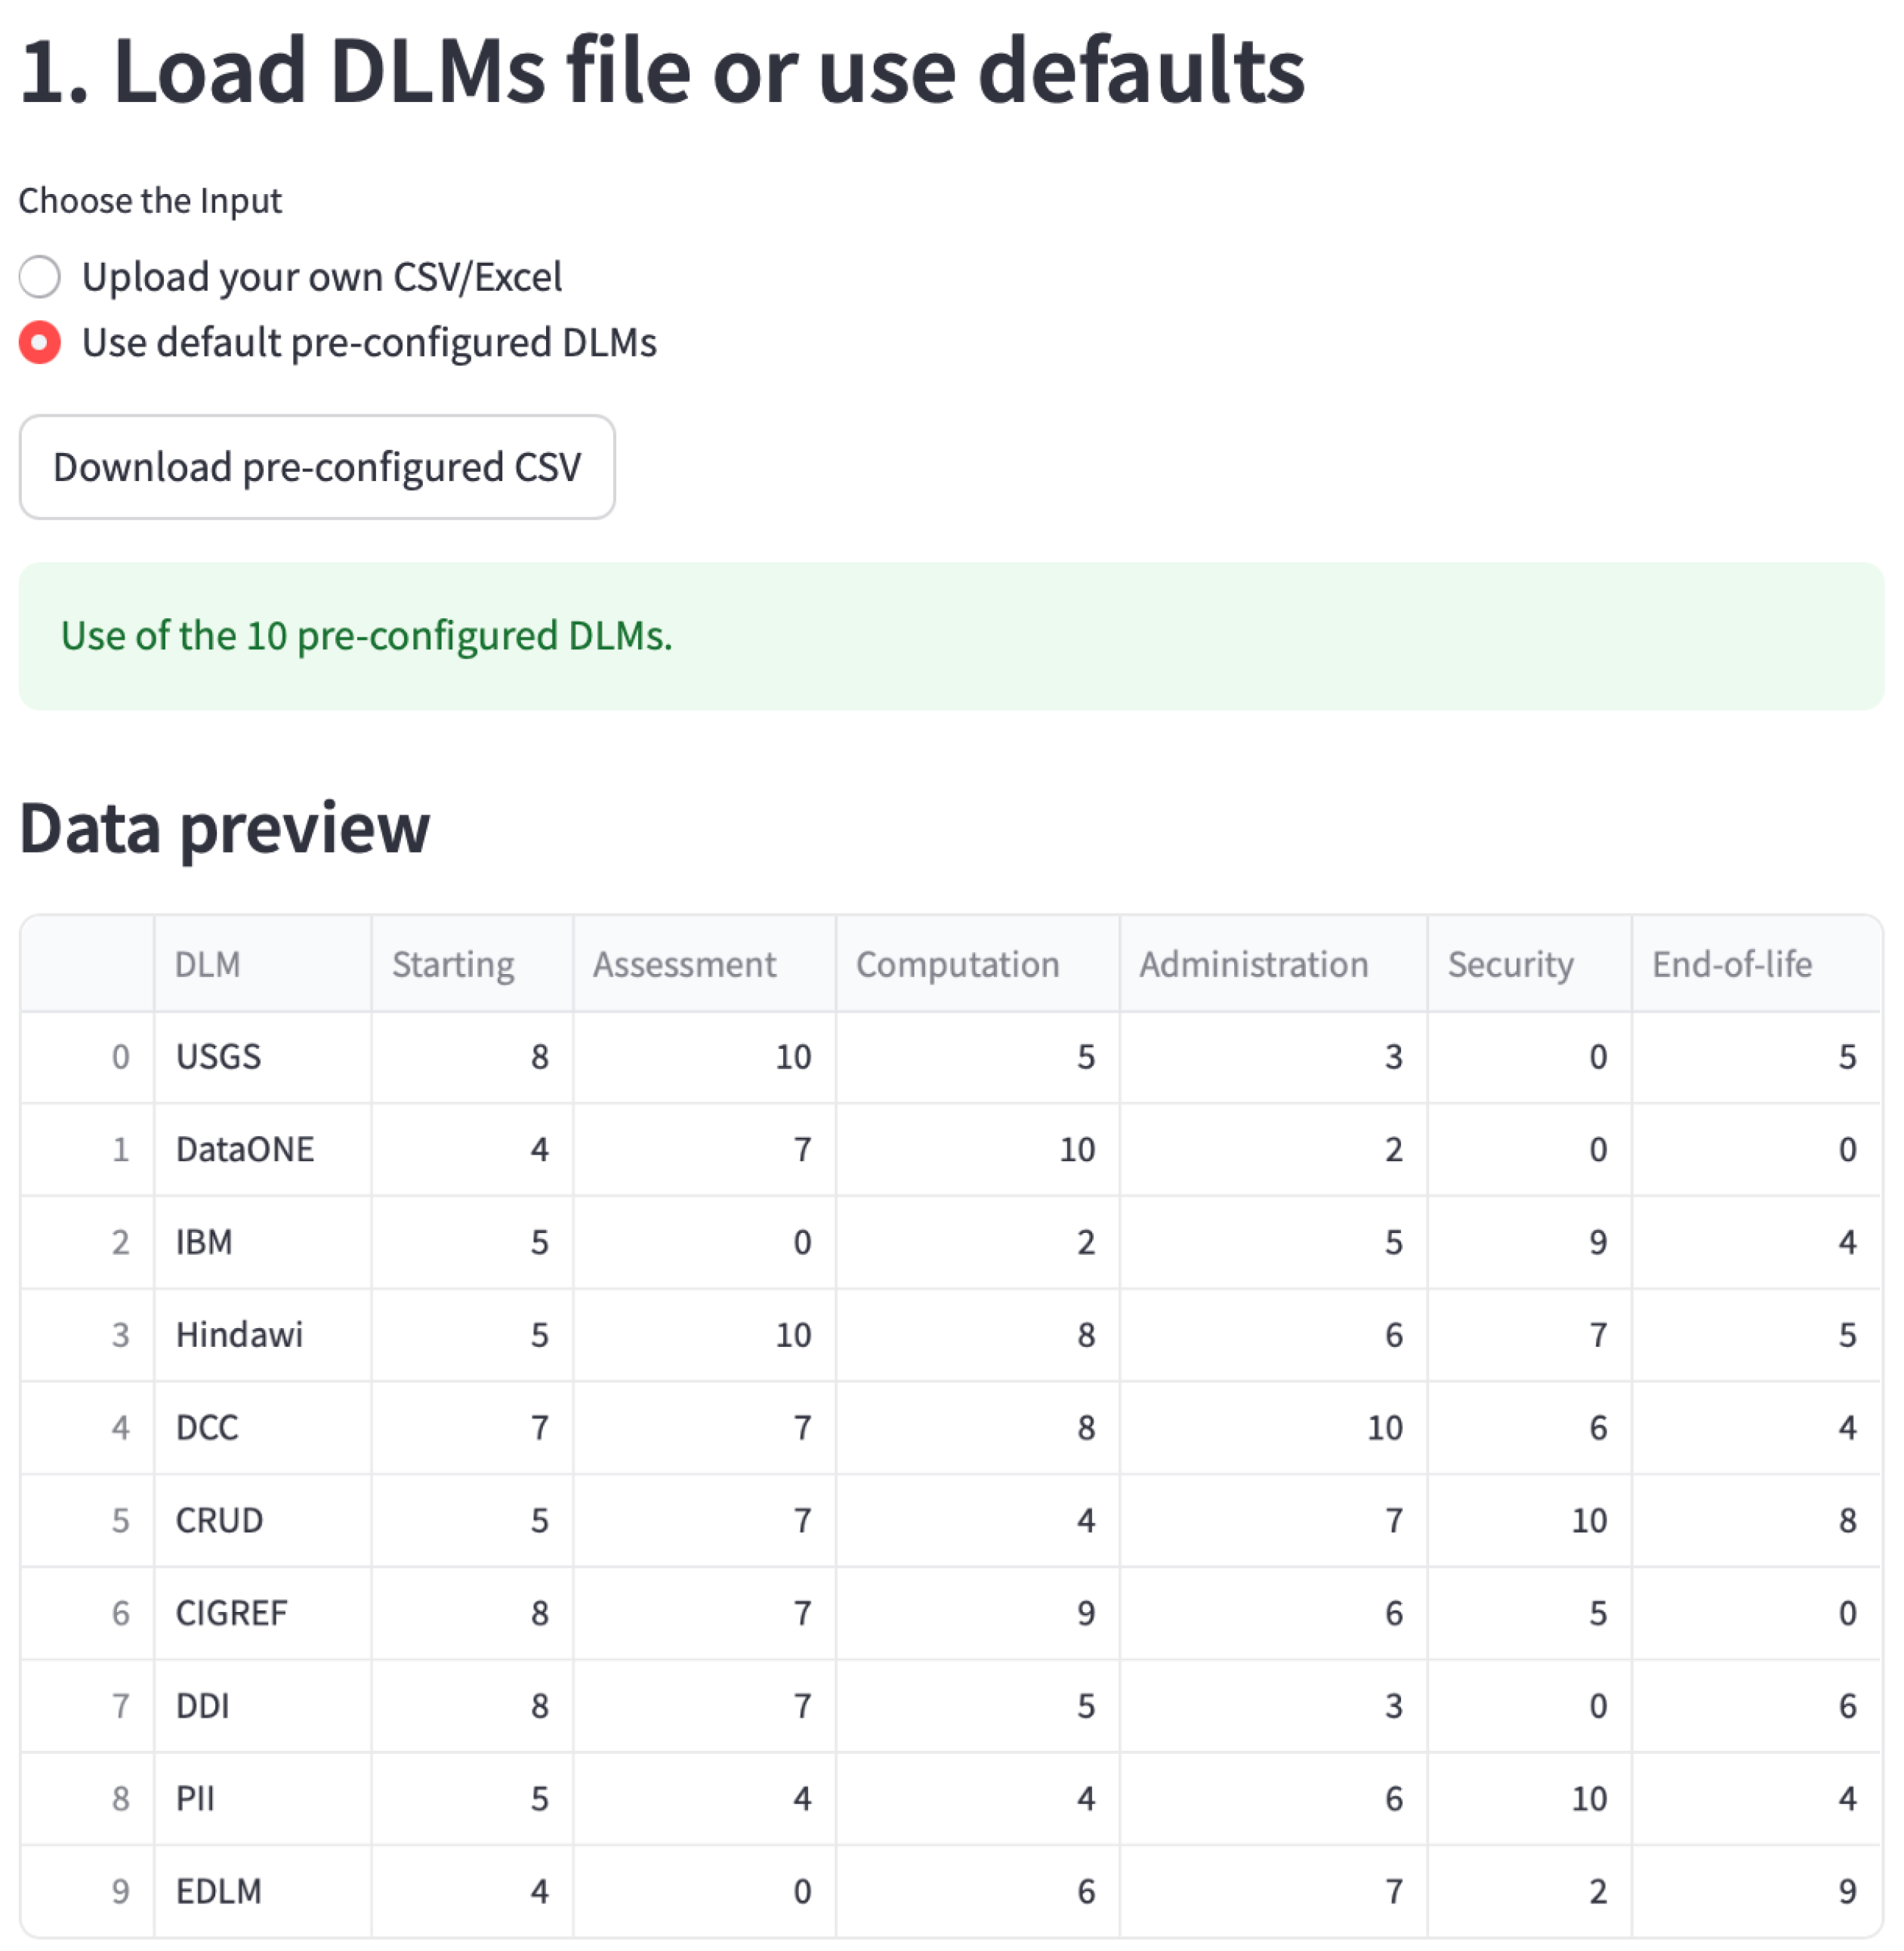Viewport: 1904px width, 1951px height.
Task: Select the DDI cell
Action: point(263,1706)
